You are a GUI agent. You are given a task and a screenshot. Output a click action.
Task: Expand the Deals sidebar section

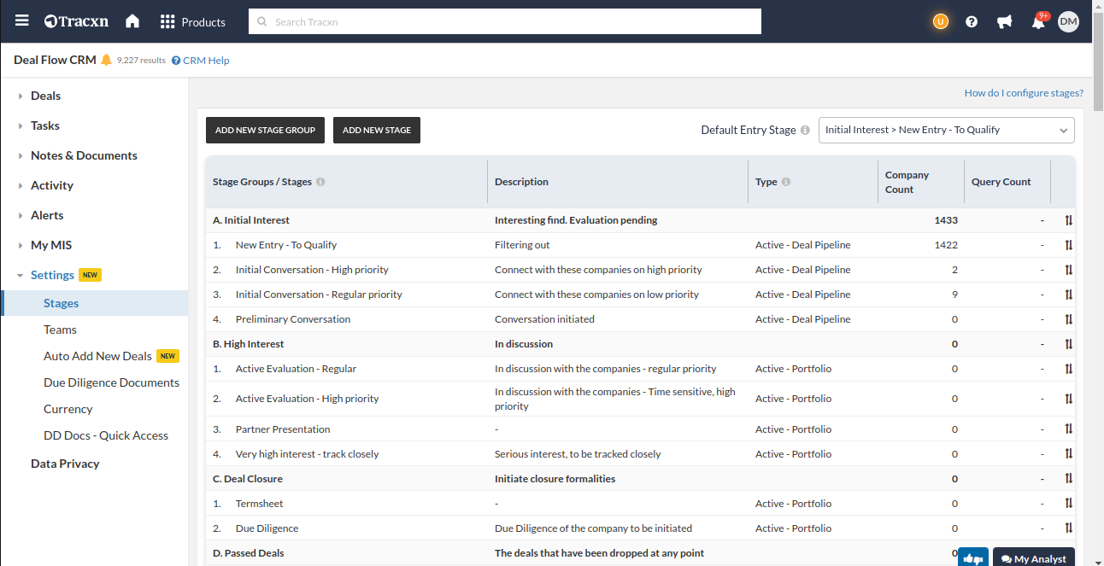click(x=45, y=96)
